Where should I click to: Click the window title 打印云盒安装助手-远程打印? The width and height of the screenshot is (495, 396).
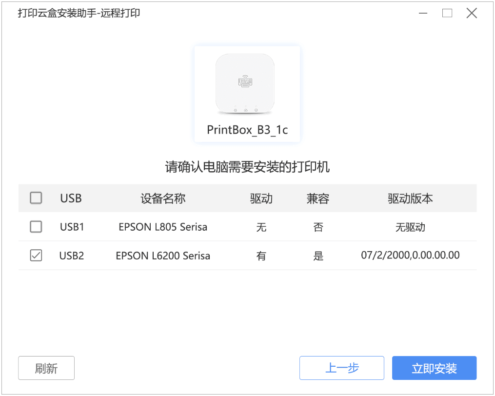coord(79,13)
